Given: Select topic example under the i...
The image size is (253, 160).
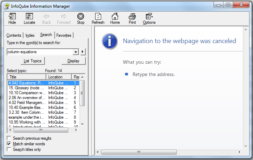Looking at the screenshot, I should [43, 117].
